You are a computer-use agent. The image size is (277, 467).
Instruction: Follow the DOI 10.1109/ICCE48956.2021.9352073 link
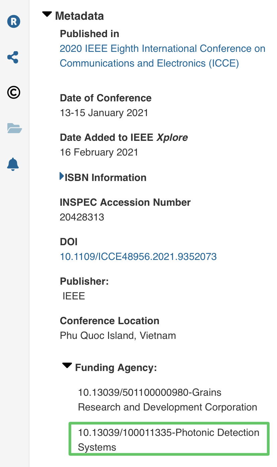coord(138,257)
